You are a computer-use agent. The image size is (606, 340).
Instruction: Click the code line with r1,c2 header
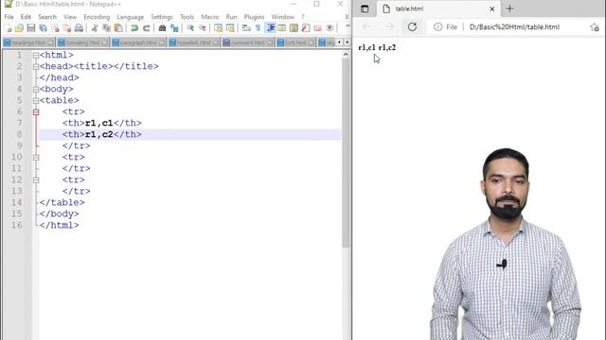coord(190,134)
